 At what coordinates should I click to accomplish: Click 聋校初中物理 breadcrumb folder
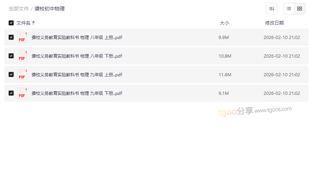coord(50,9)
